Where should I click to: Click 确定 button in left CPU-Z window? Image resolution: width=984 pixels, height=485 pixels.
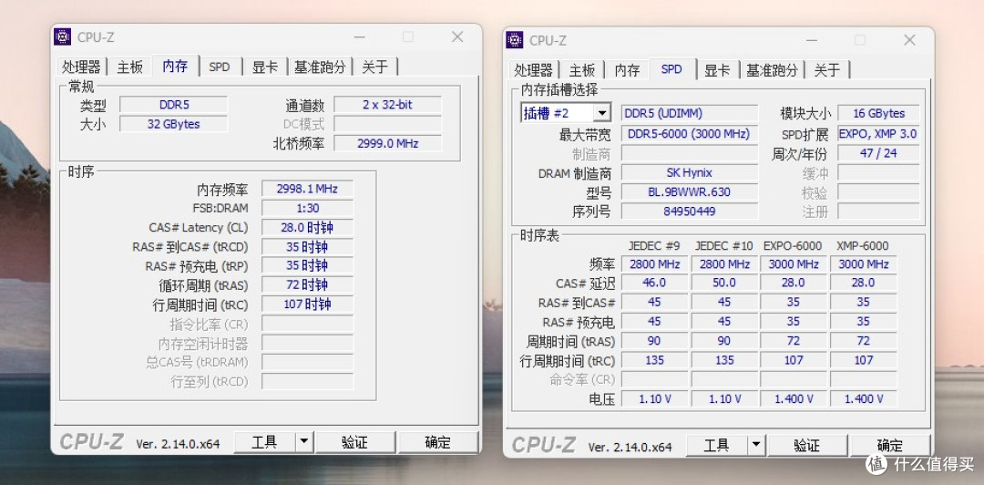point(437,442)
